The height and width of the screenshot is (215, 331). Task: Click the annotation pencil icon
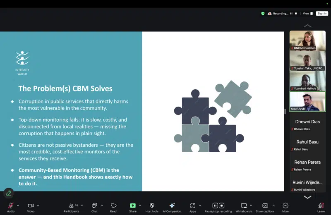(9, 193)
